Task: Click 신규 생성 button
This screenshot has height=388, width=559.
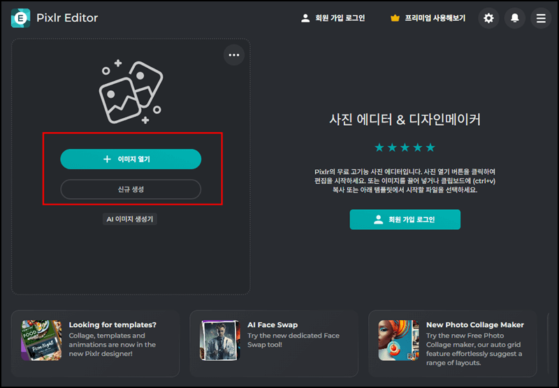Action: (x=131, y=189)
